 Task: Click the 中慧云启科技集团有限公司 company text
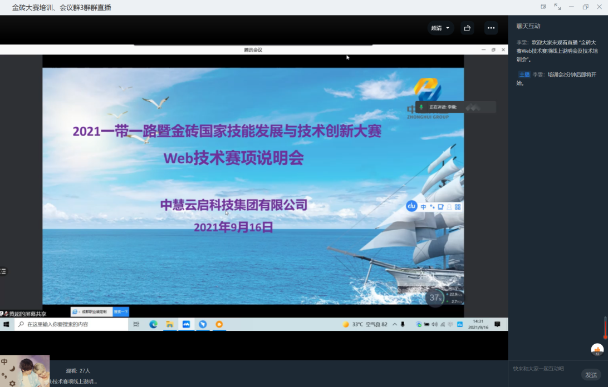click(234, 205)
